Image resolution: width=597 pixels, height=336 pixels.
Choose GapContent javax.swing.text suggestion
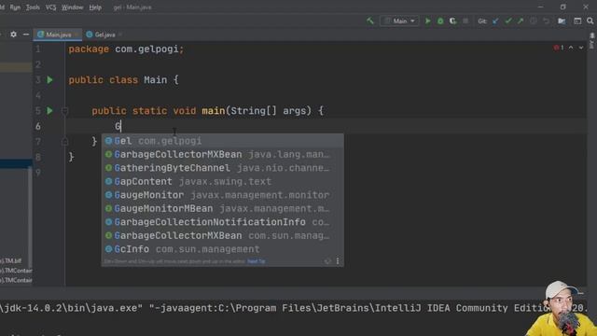point(222,181)
